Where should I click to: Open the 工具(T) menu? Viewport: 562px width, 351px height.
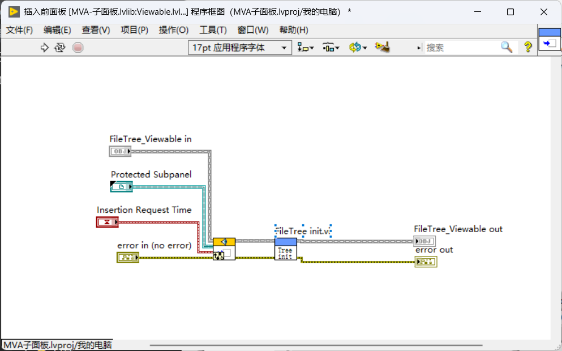(213, 30)
